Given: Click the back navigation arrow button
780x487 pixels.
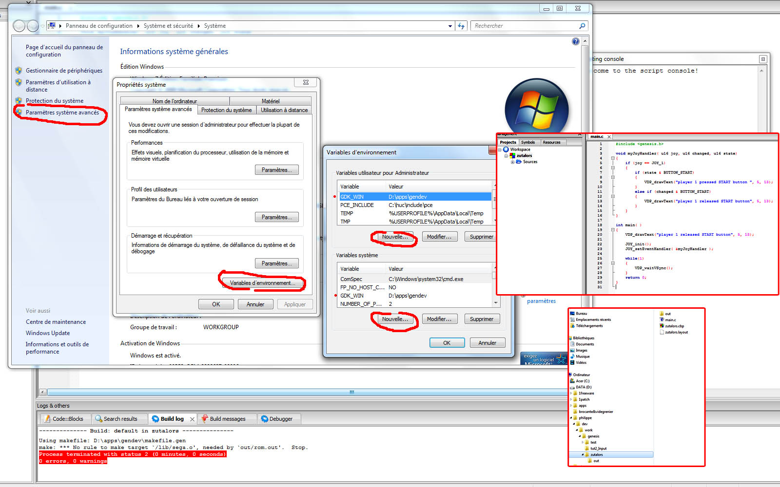Looking at the screenshot, I should [19, 26].
